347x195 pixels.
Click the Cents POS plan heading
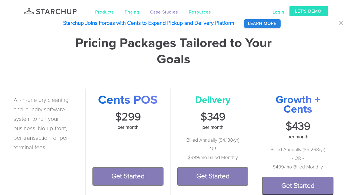128,100
